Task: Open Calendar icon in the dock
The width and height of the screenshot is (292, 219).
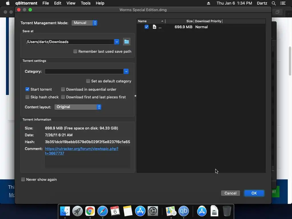Action: pos(115,211)
